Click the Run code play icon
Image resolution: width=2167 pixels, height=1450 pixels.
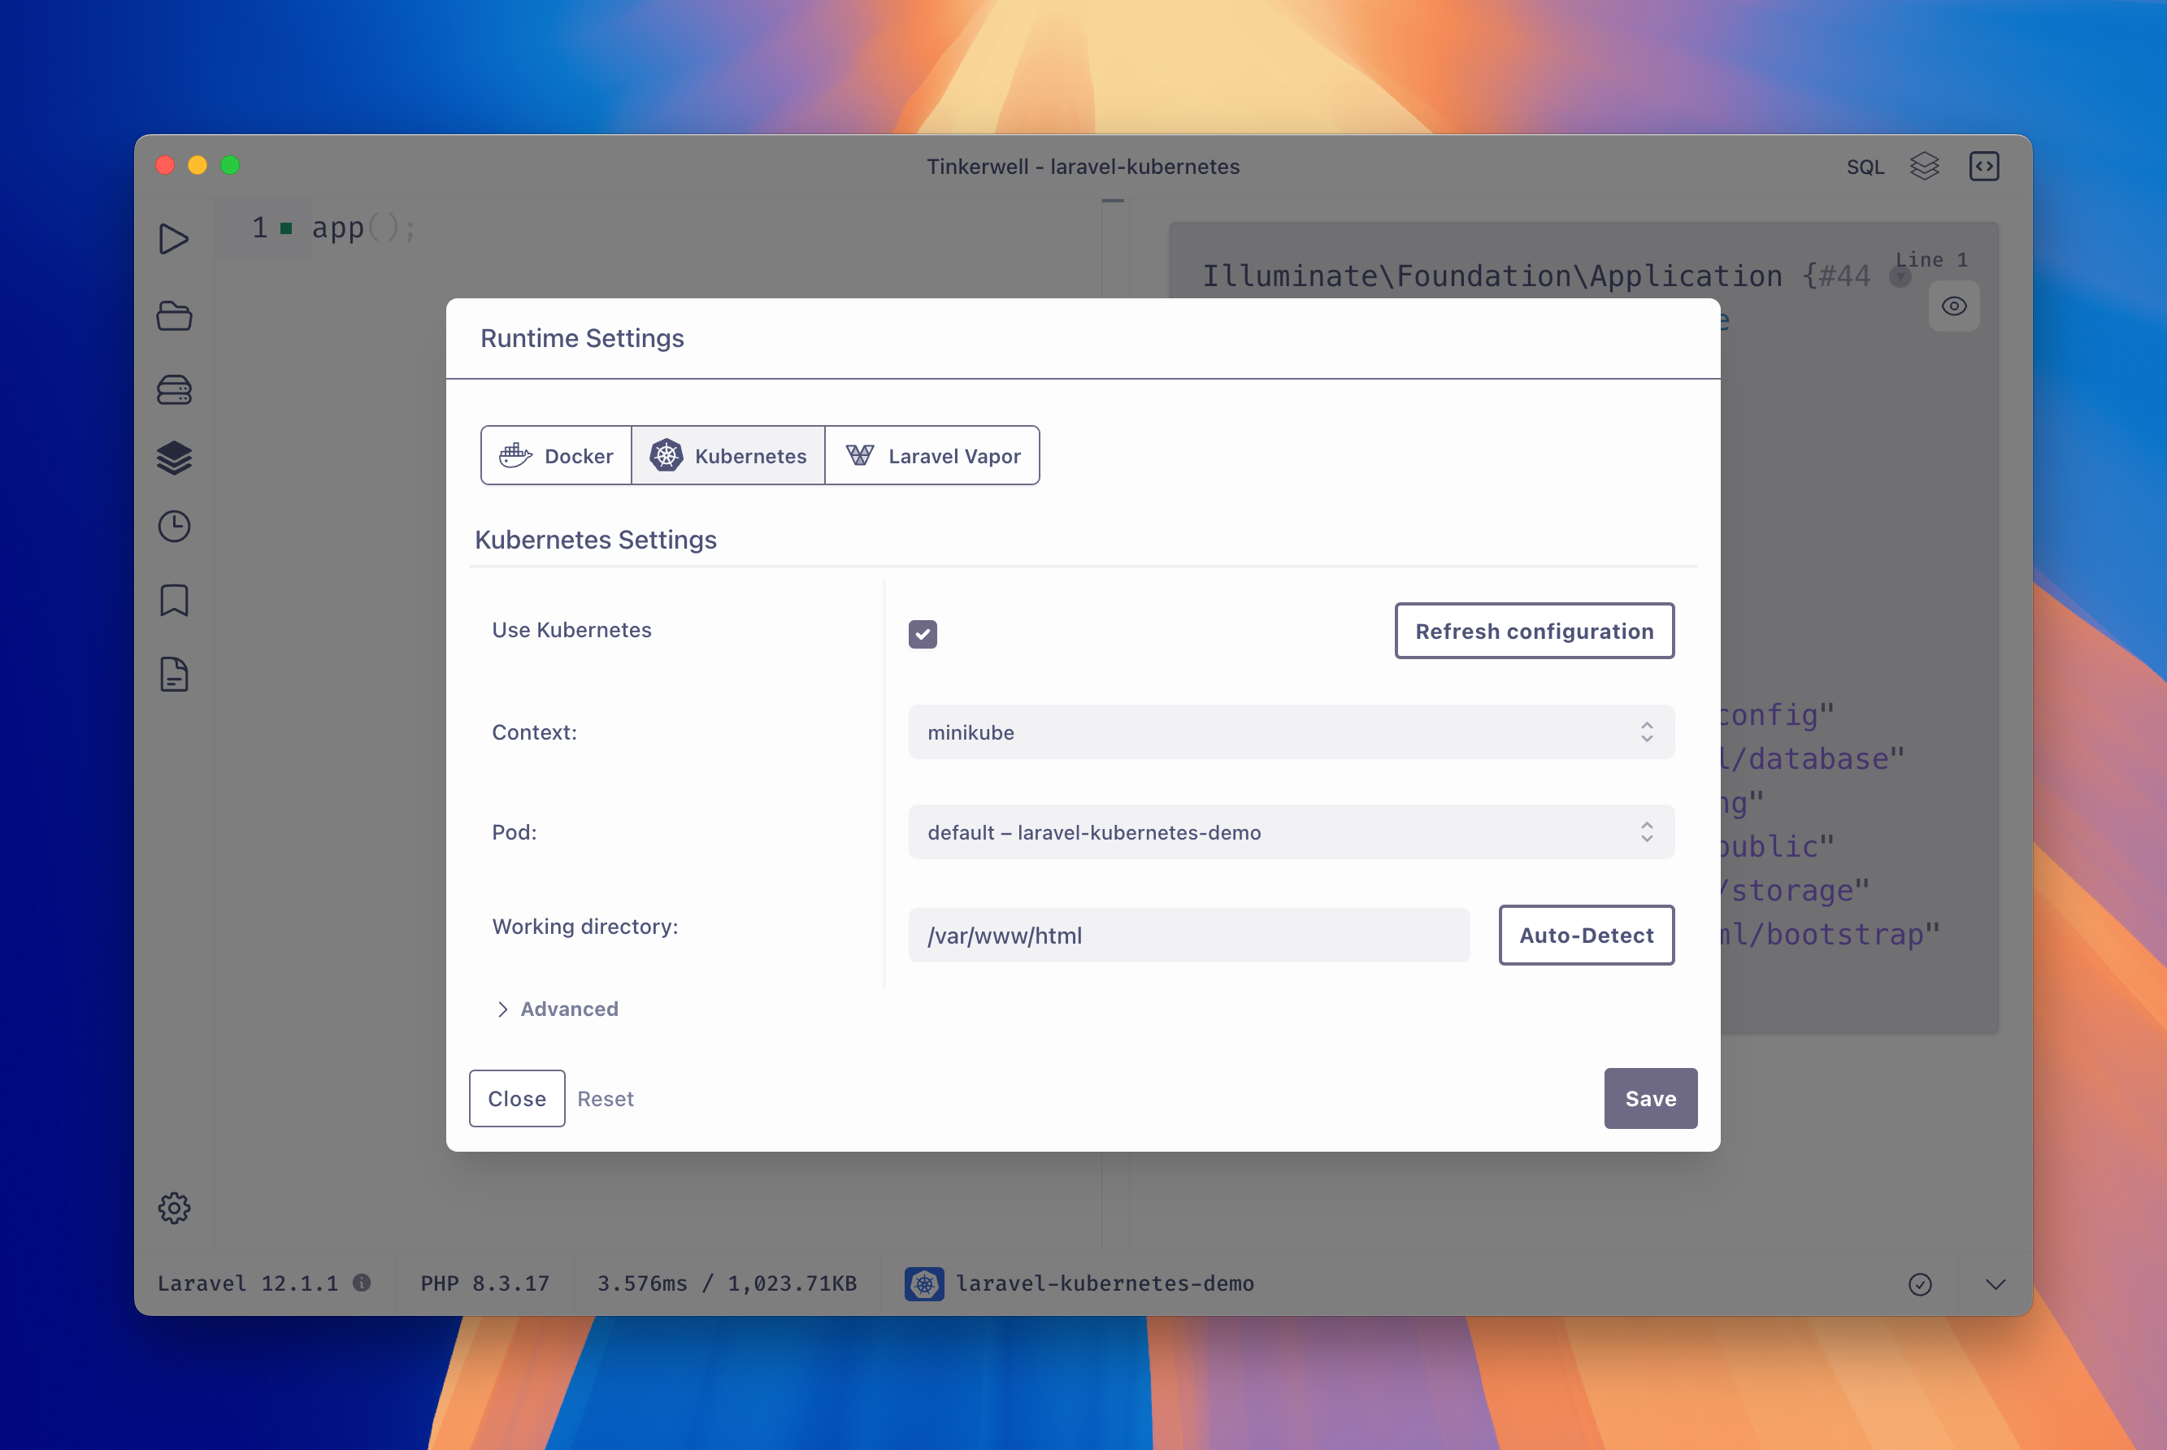pyautogui.click(x=173, y=239)
